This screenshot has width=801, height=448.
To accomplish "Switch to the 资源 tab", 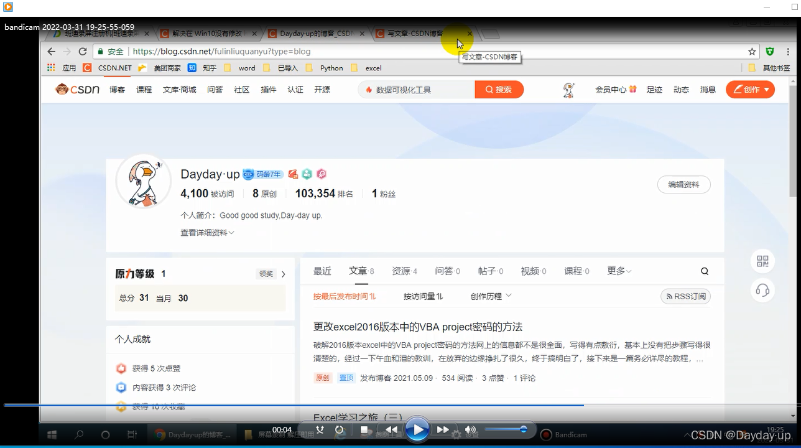I will pos(404,271).
